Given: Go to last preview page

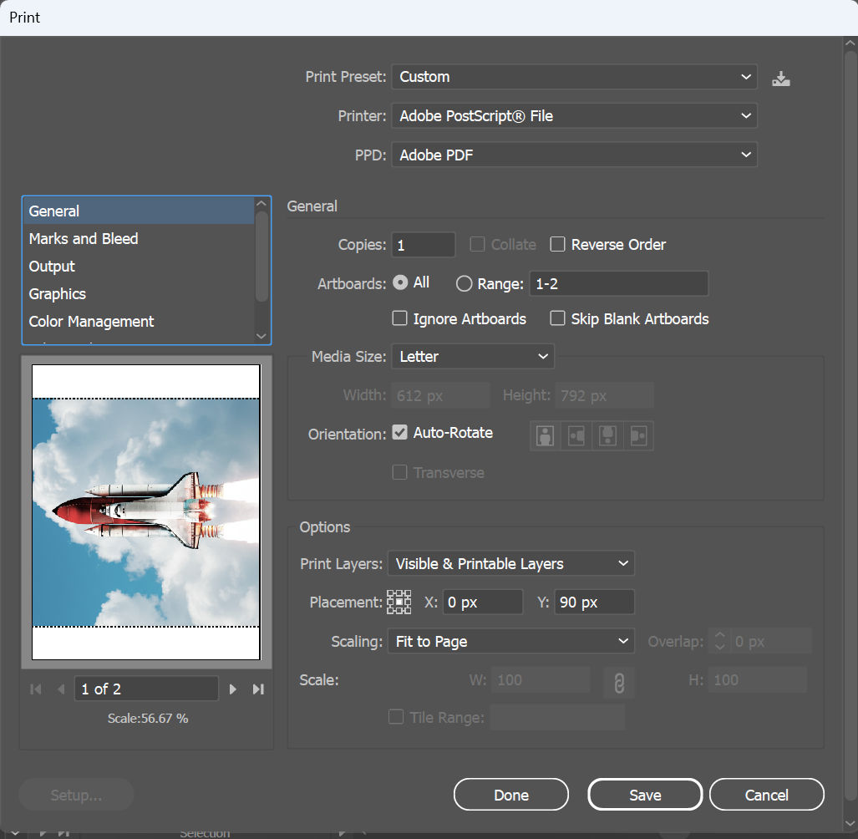Looking at the screenshot, I should tap(258, 689).
